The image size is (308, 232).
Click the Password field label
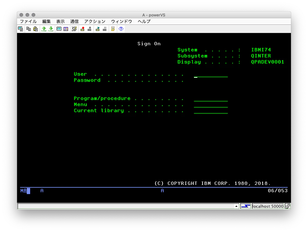coord(87,80)
